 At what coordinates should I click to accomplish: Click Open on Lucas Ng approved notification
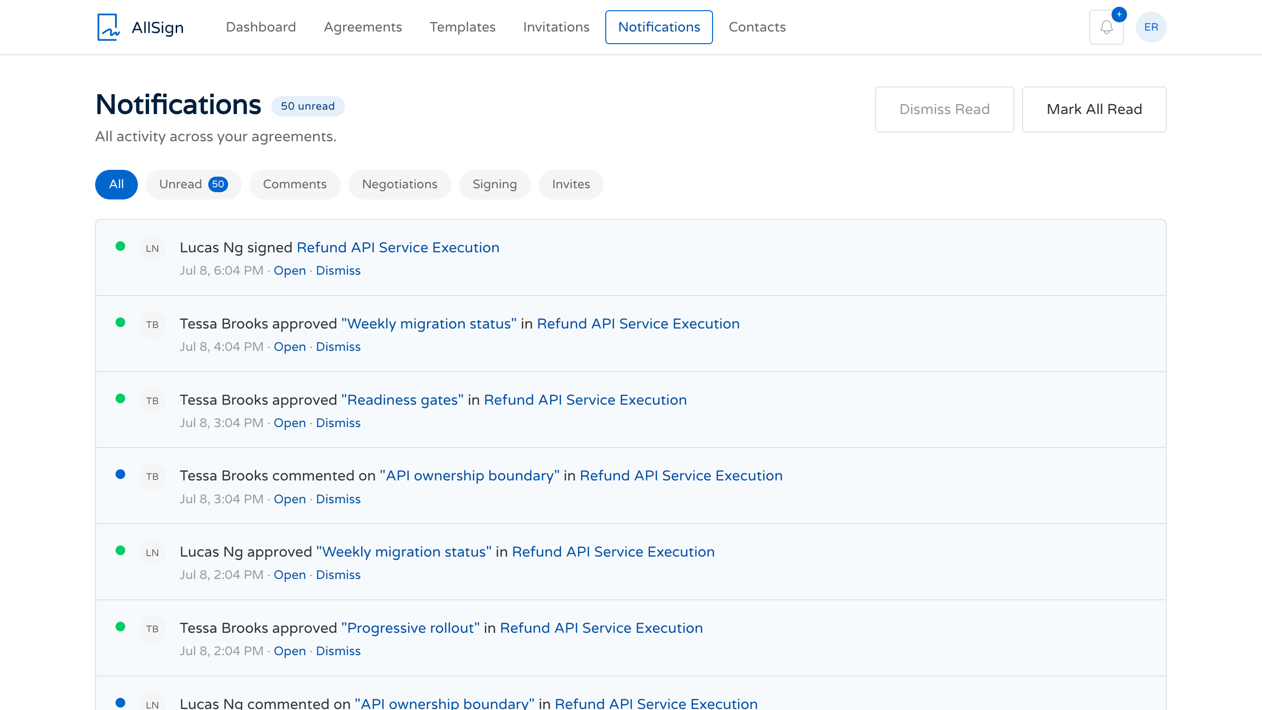click(290, 575)
